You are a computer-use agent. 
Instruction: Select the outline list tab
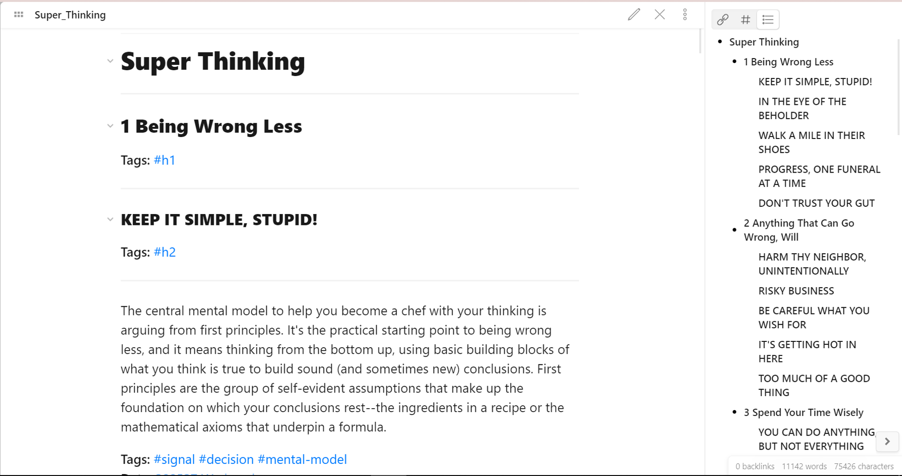click(768, 20)
